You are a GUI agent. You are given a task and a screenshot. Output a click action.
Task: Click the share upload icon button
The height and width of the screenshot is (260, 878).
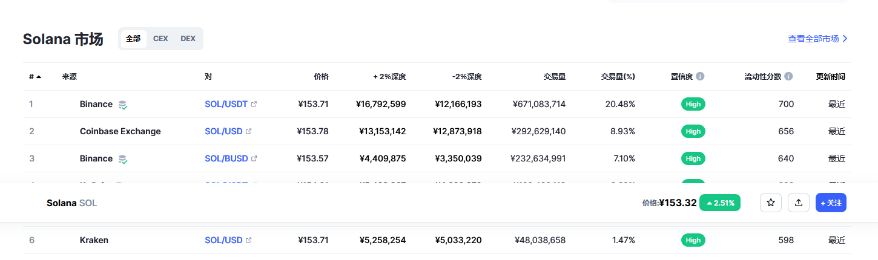tap(799, 203)
